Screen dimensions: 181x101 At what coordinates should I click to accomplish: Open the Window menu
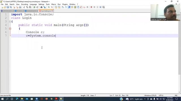(x=72, y=4)
